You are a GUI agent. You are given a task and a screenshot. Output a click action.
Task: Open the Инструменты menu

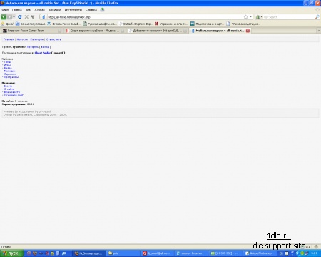click(73, 10)
